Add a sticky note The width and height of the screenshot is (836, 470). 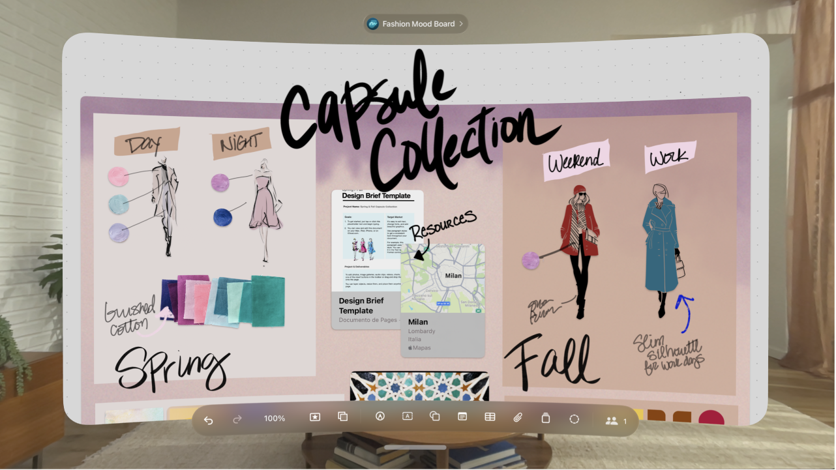click(462, 417)
